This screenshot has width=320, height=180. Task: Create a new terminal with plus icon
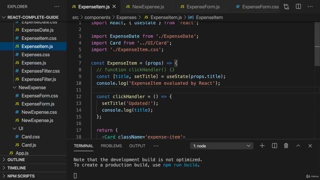[x=262, y=145]
